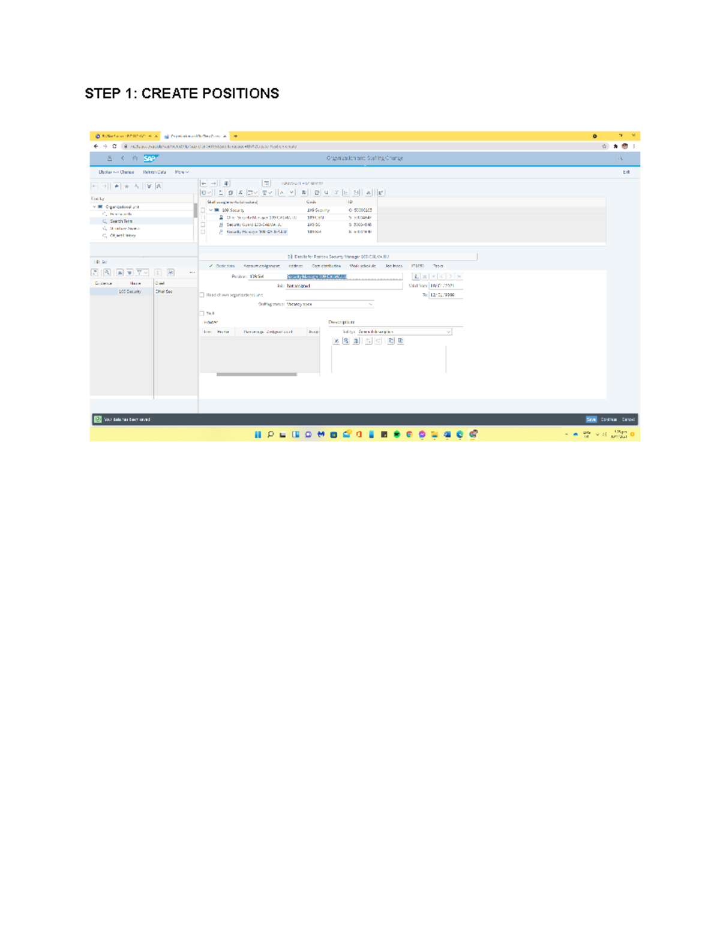Collapse the 100 Security tree node
The height and width of the screenshot is (932, 720).
[x=211, y=209]
